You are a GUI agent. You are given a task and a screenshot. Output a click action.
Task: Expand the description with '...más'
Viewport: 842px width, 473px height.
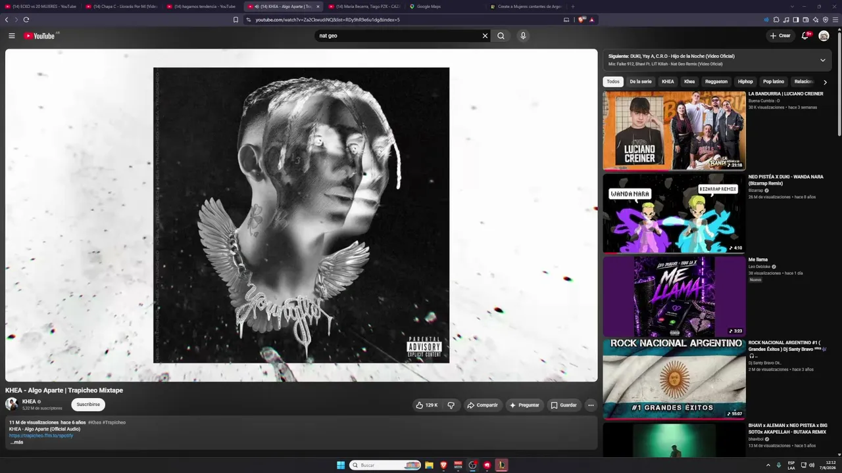tap(16, 442)
